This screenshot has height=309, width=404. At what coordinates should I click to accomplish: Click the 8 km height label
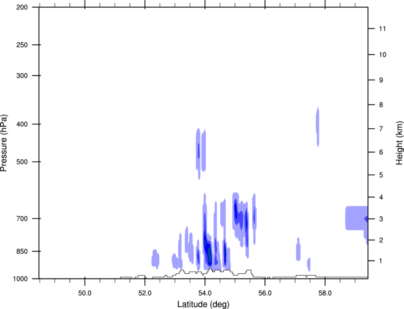tap(381, 105)
